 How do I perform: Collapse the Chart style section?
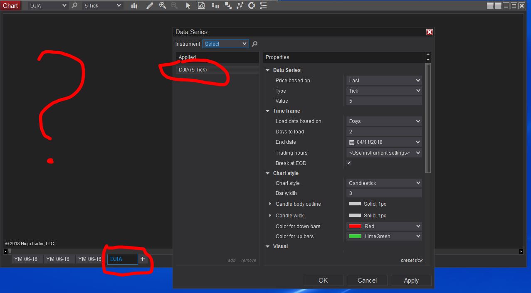[268, 173]
